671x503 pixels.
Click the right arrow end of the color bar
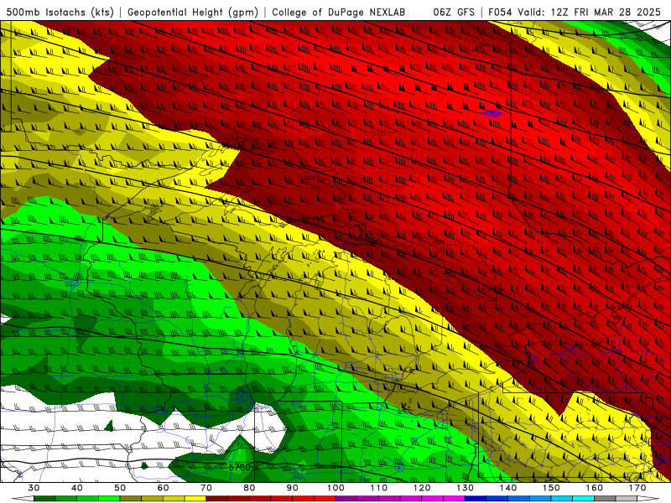(x=648, y=498)
